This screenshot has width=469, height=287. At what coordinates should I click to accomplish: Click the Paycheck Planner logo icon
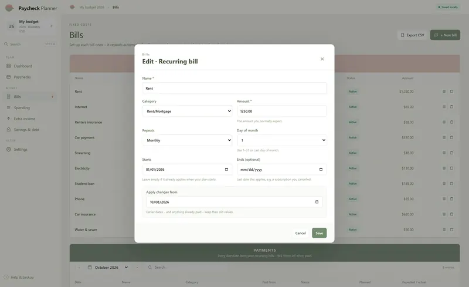9,8
